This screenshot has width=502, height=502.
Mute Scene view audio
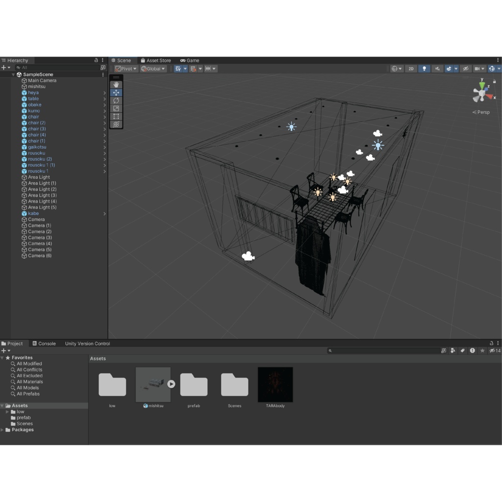[x=438, y=68]
